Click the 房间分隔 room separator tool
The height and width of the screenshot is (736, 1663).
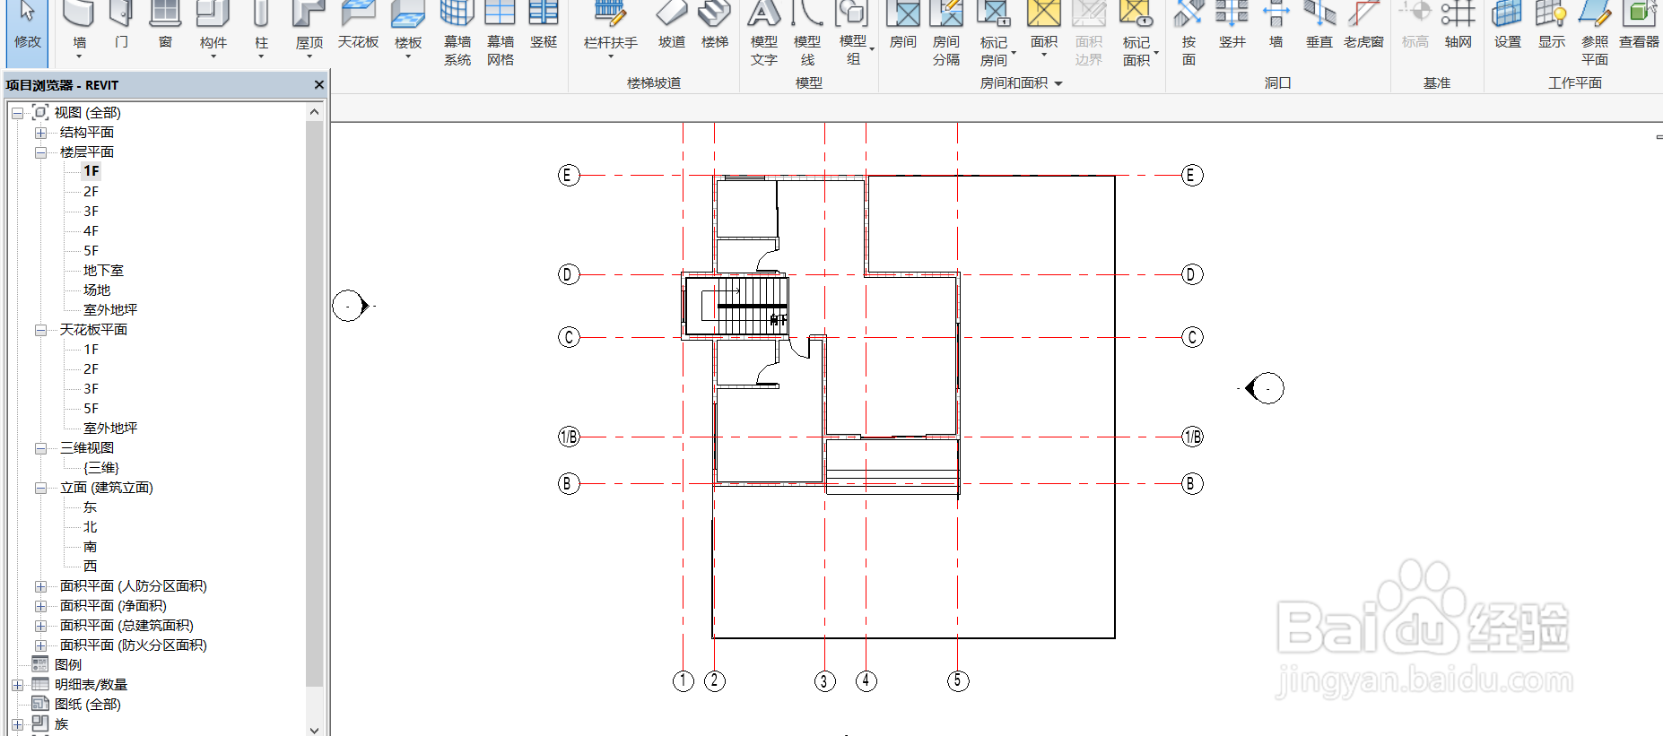(946, 34)
